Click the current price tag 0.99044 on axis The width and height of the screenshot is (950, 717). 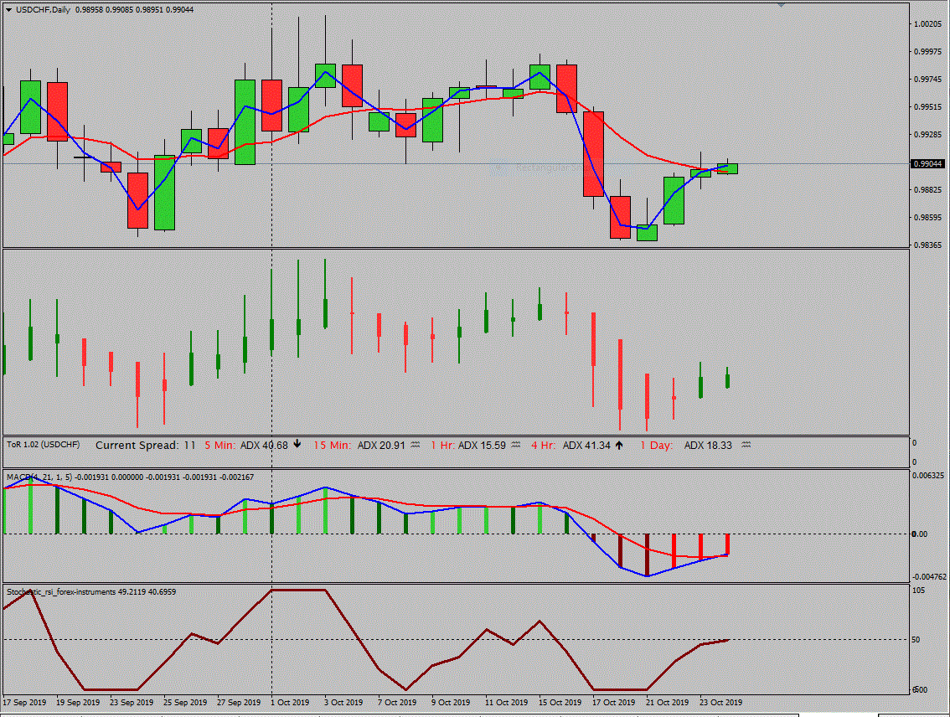click(927, 164)
